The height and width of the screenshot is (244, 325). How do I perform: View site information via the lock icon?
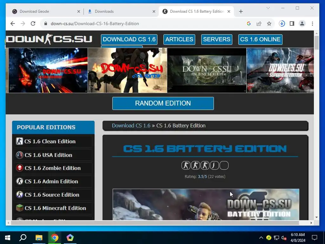point(46,24)
